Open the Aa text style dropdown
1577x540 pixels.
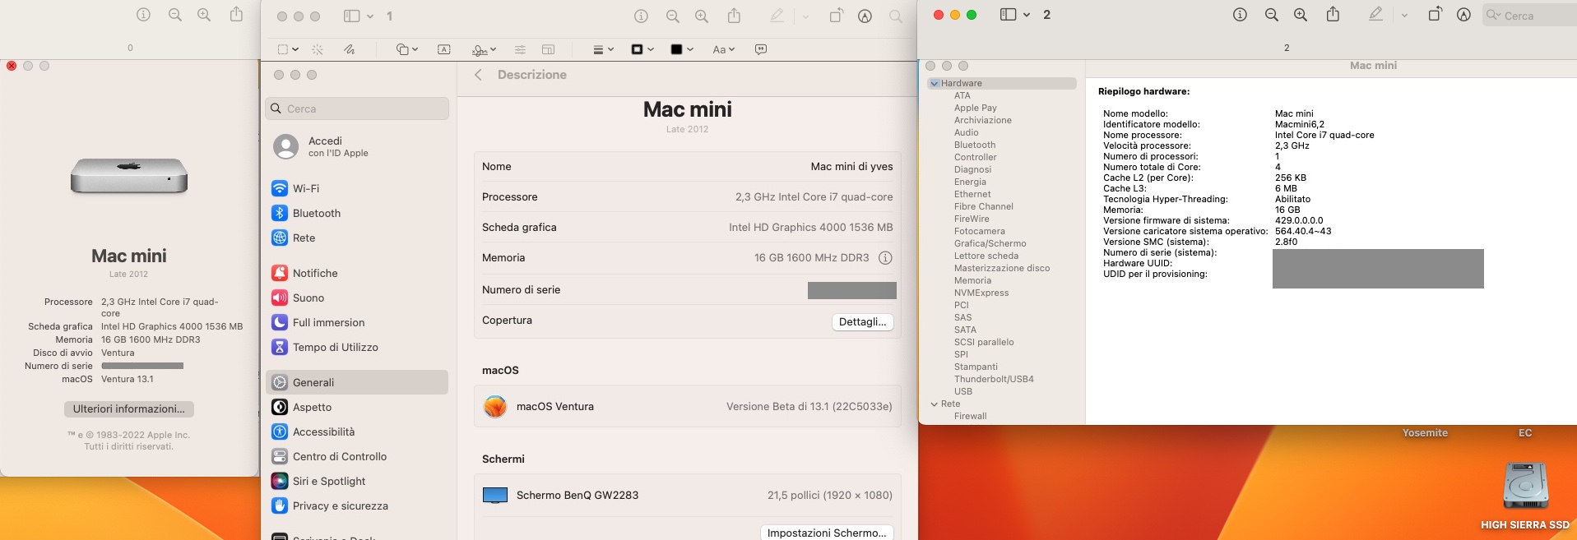click(x=723, y=49)
